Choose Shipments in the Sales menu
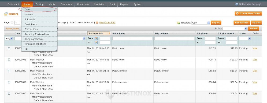This screenshot has width=267, height=103. tap(39, 19)
